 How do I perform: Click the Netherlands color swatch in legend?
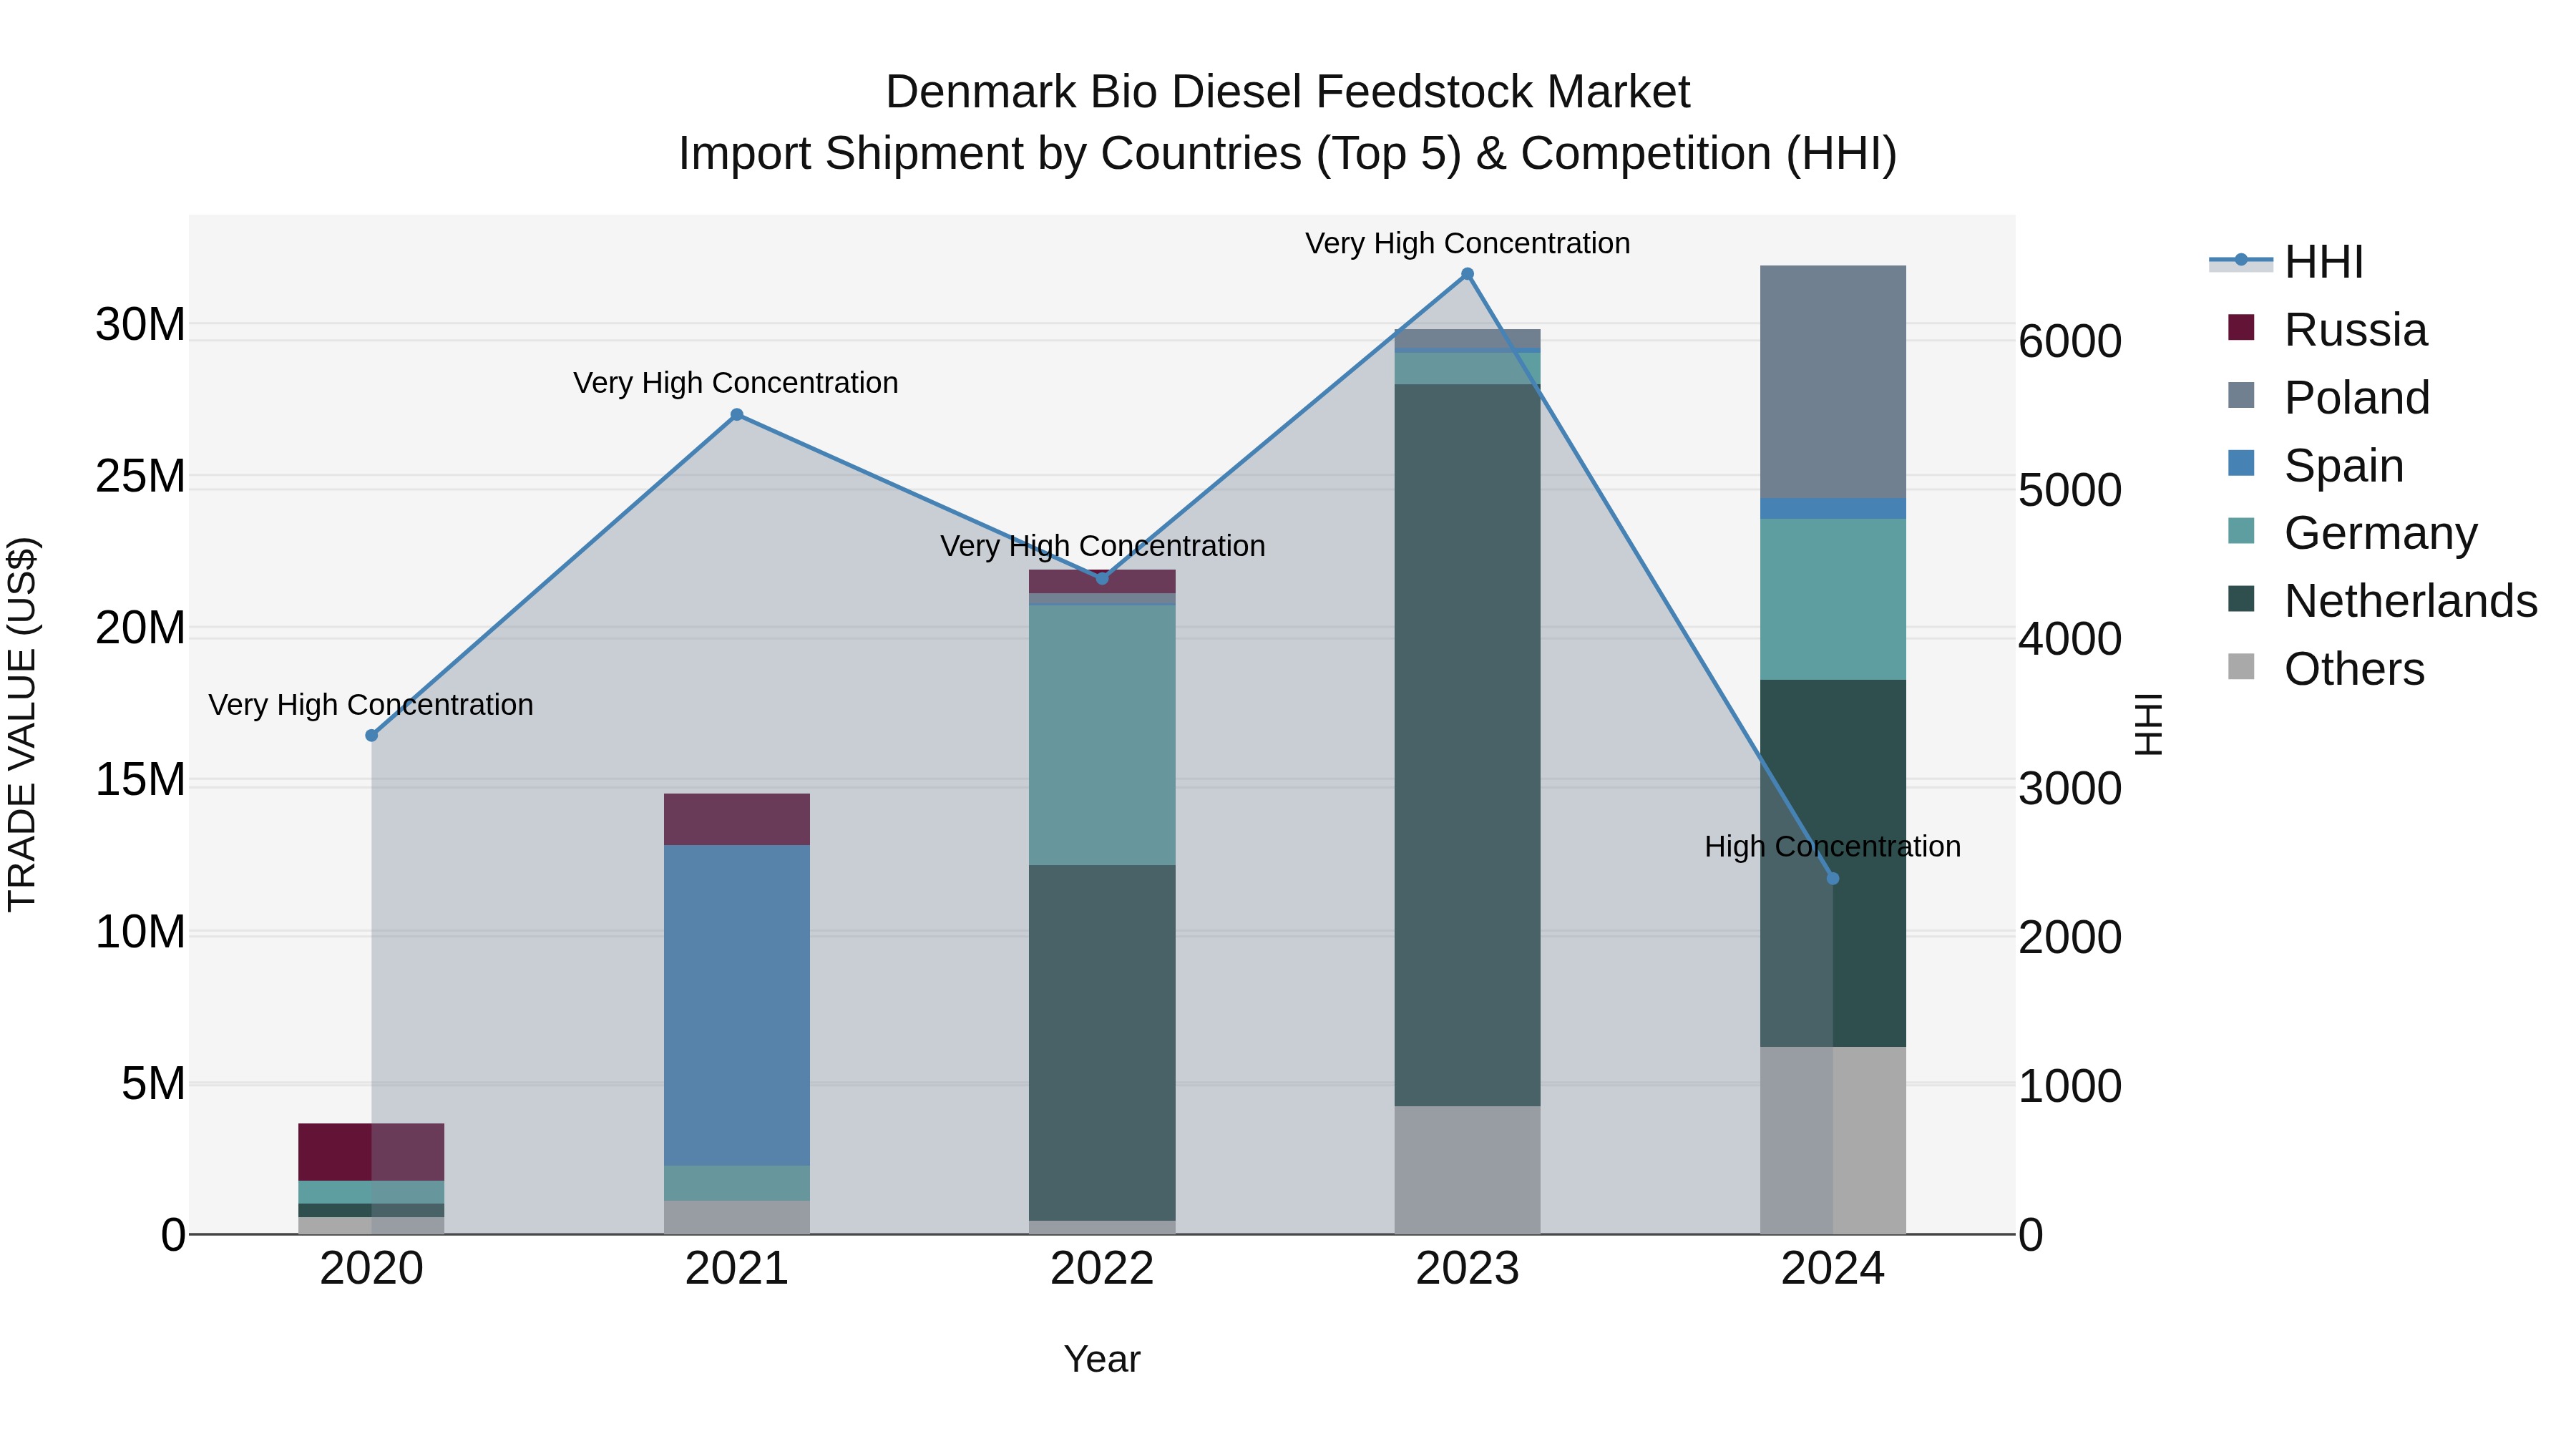tap(2241, 598)
